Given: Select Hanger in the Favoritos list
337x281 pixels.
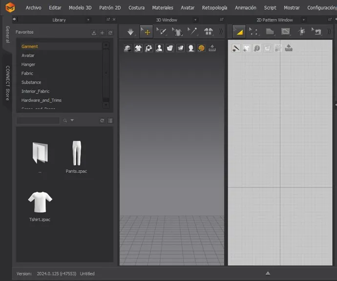Looking at the screenshot, I should pyautogui.click(x=28, y=65).
